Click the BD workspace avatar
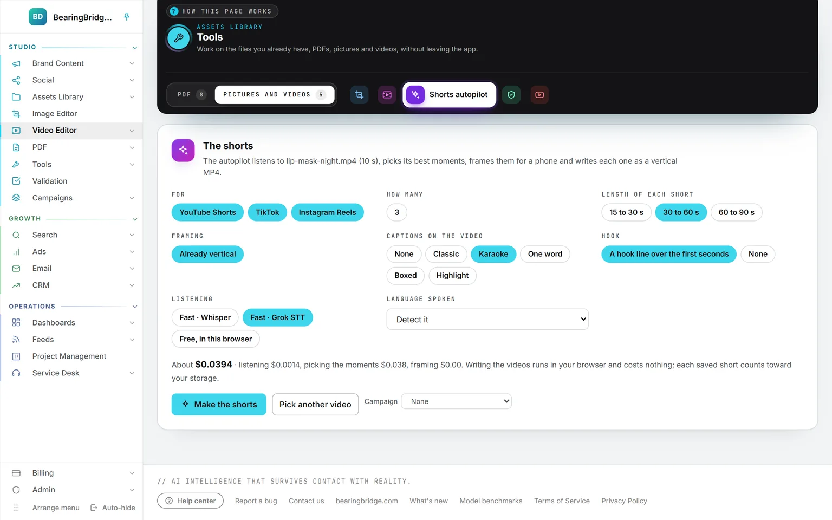 pos(38,17)
